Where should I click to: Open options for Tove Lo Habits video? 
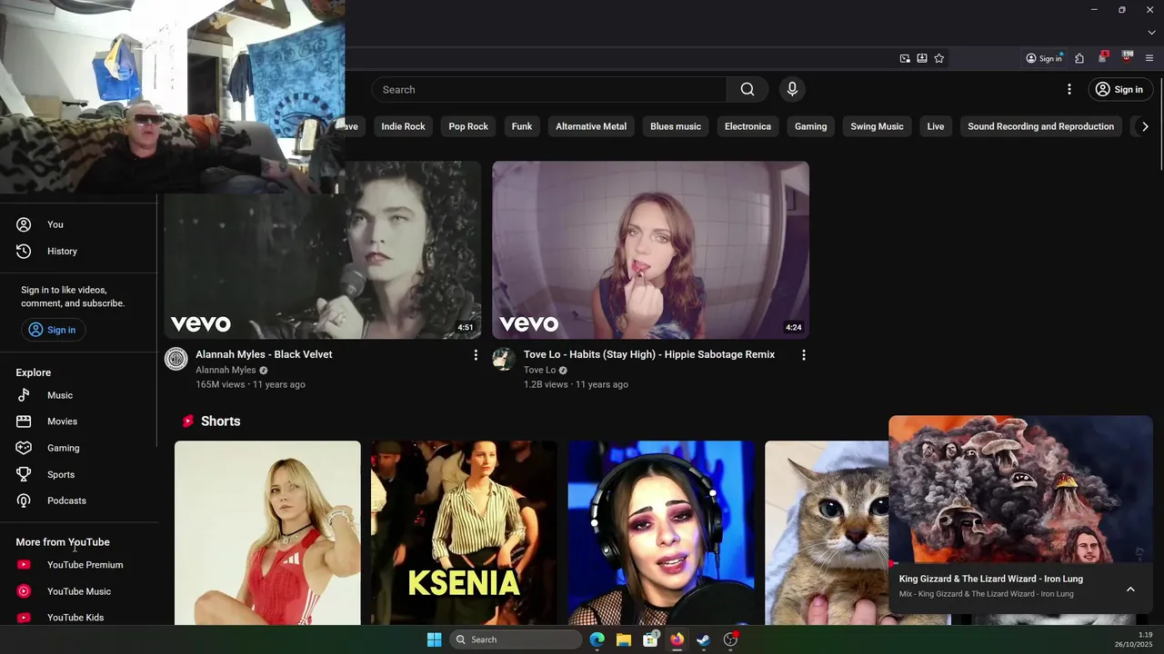(804, 355)
